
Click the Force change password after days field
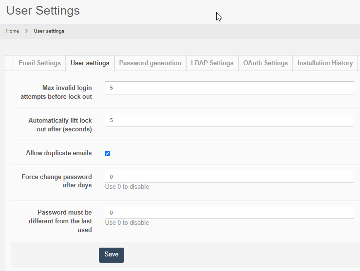pos(229,177)
